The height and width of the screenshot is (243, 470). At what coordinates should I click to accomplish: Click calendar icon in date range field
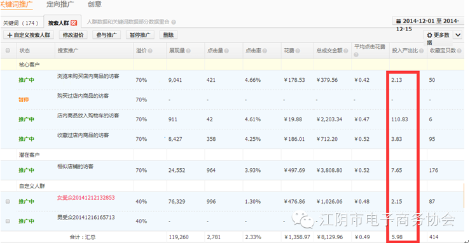point(398,21)
